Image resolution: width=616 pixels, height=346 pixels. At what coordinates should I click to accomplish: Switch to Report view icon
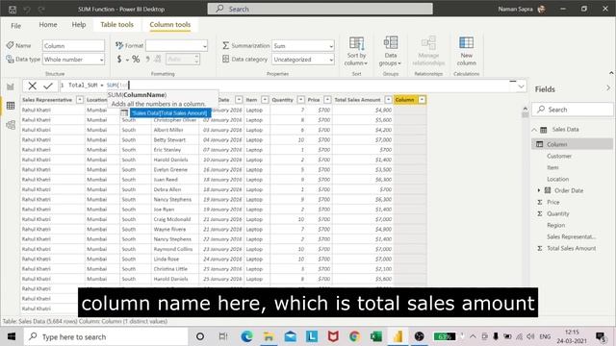[11, 87]
